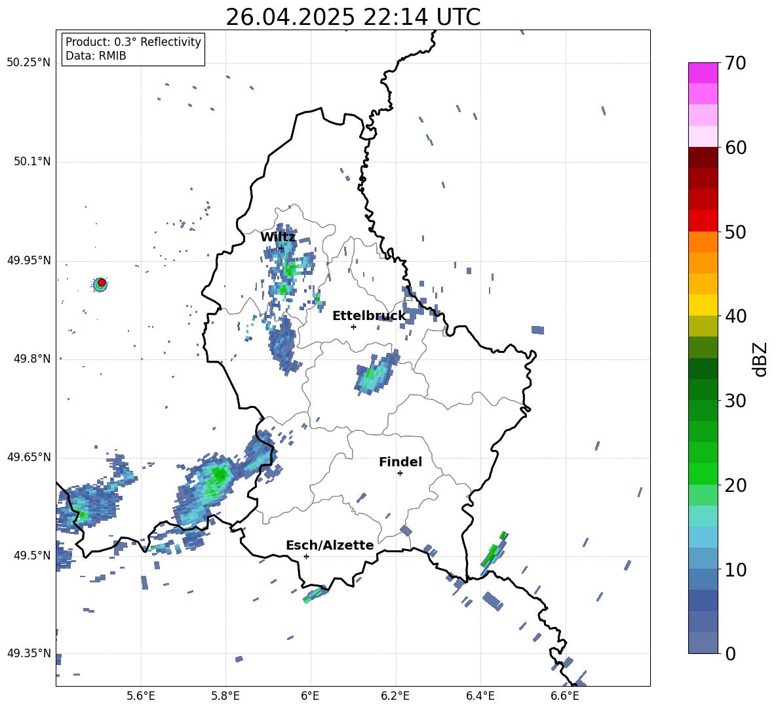
Task: Click the 49.95°N latitude label
Action: 29,260
